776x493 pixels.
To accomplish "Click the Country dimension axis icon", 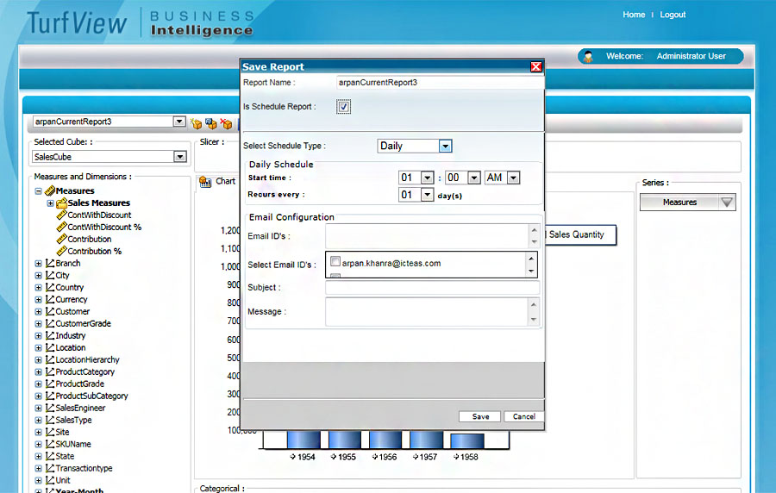I will pyautogui.click(x=50, y=287).
